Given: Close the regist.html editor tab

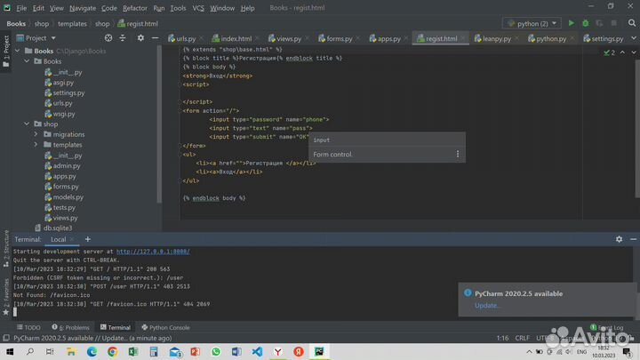Looking at the screenshot, I should tap(463, 38).
